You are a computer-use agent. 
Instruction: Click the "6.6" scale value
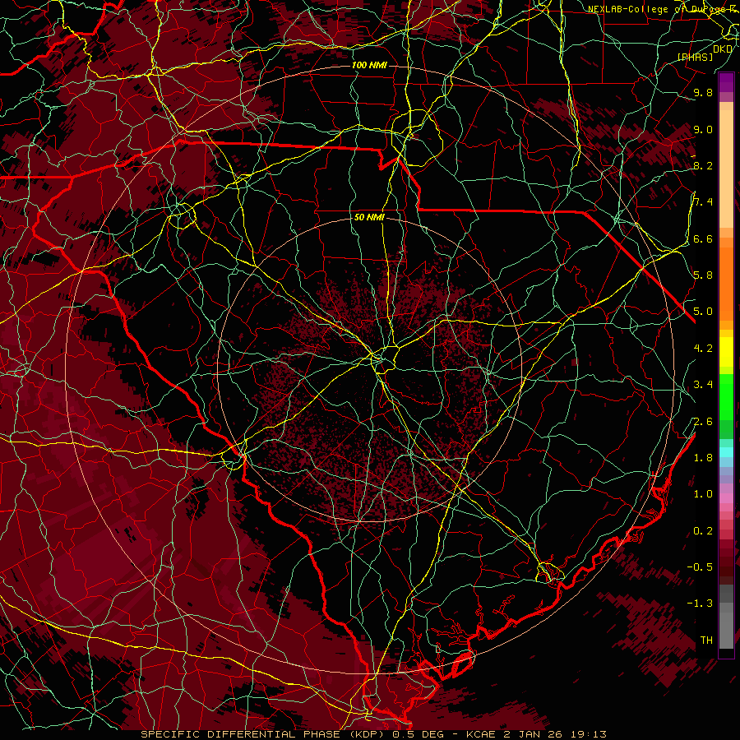click(x=703, y=238)
